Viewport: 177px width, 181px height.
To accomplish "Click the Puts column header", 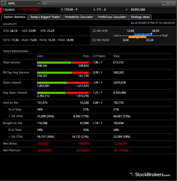I will [86, 56].
